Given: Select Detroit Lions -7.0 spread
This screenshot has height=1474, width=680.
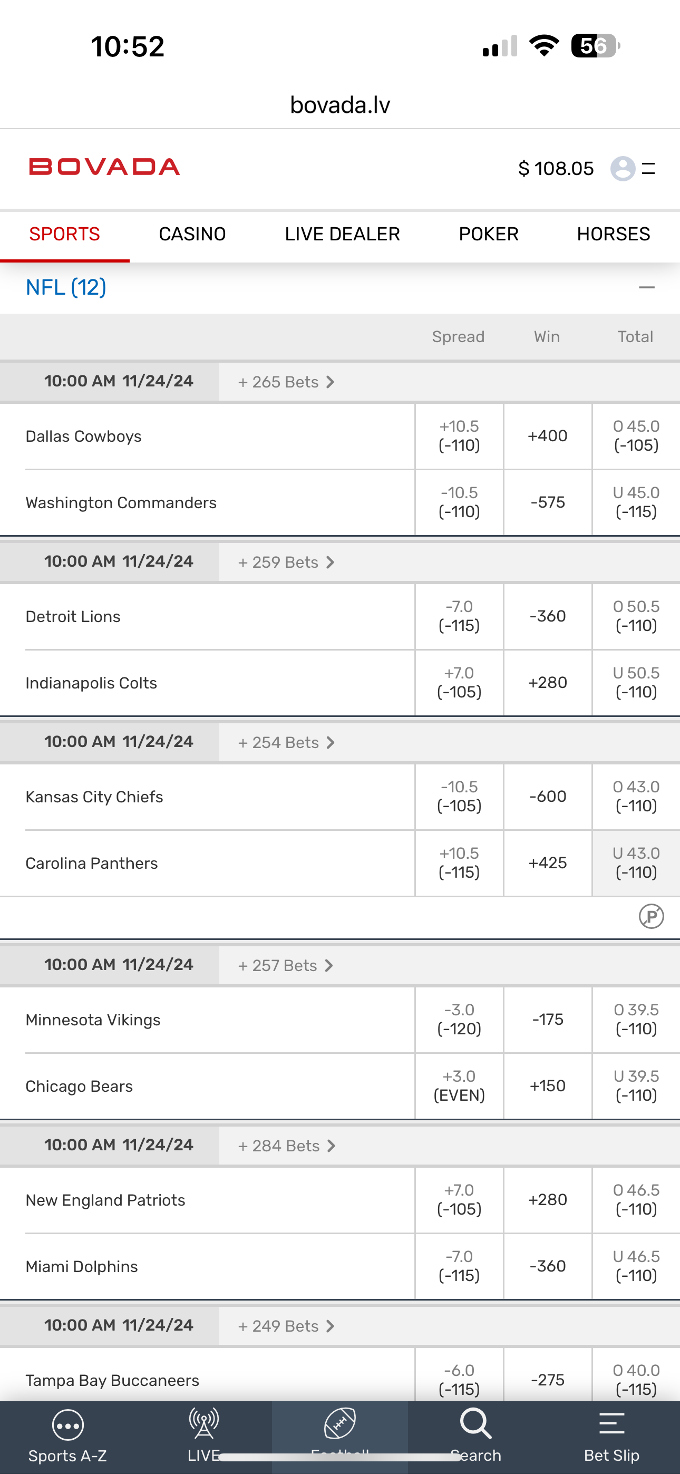Looking at the screenshot, I should [459, 616].
